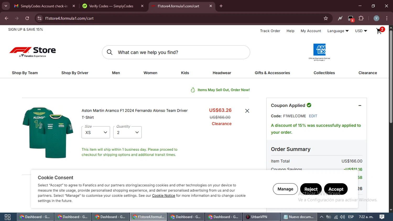
Task: Open the Size dropdown showing XS
Action: [x=96, y=132]
